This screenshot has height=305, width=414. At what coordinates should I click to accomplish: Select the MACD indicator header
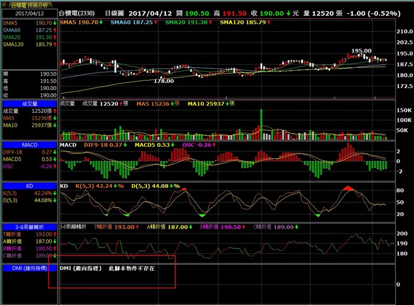(x=29, y=145)
